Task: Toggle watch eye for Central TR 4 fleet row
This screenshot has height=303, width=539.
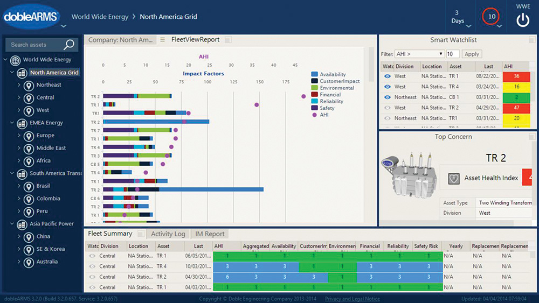Action: [92, 266]
